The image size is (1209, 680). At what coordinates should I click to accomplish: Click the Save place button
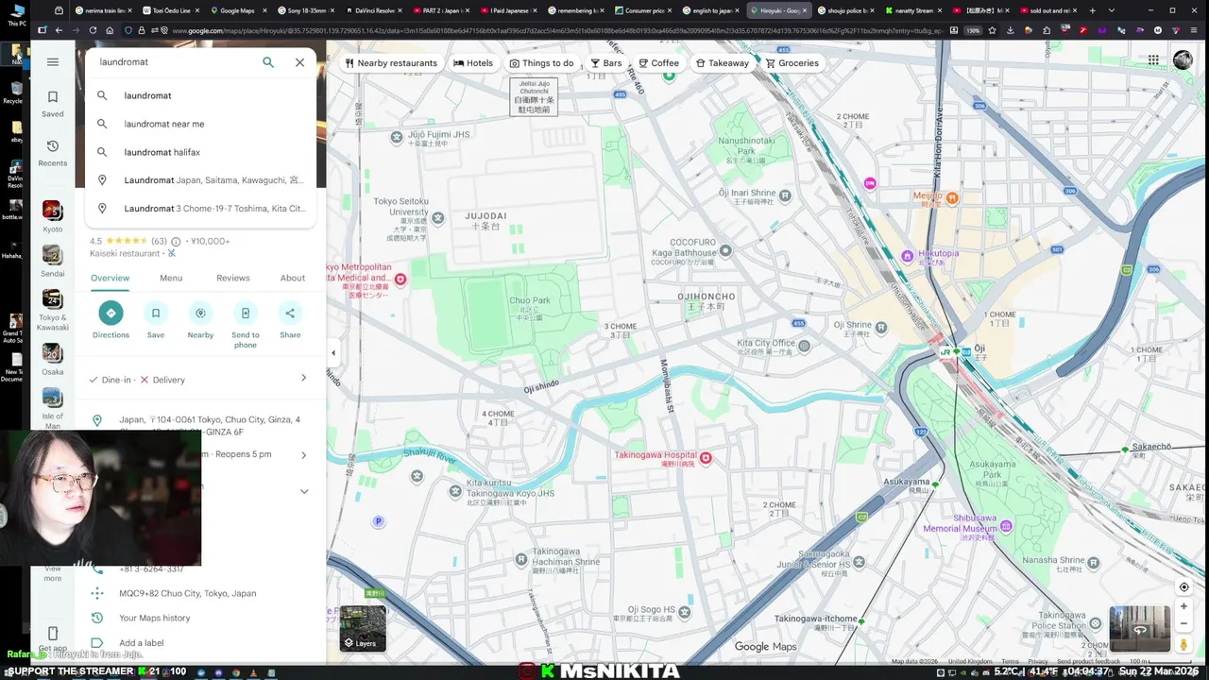[156, 320]
